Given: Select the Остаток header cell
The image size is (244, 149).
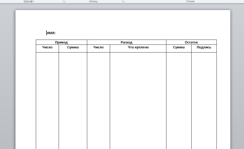Looking at the screenshot, I should pyautogui.click(x=191, y=42).
